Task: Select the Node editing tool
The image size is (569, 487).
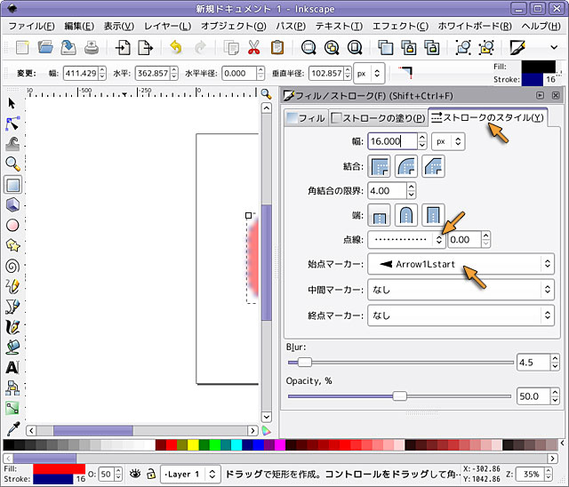Action: [12, 124]
